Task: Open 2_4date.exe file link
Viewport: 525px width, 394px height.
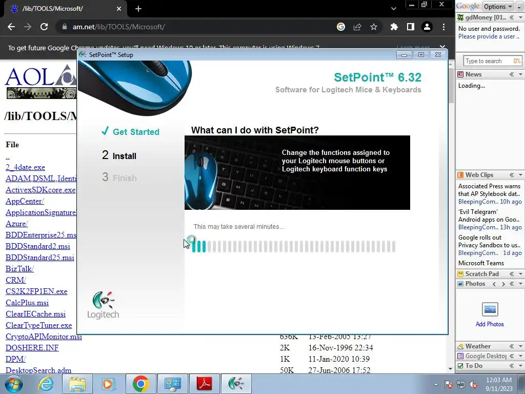Action: [26, 167]
